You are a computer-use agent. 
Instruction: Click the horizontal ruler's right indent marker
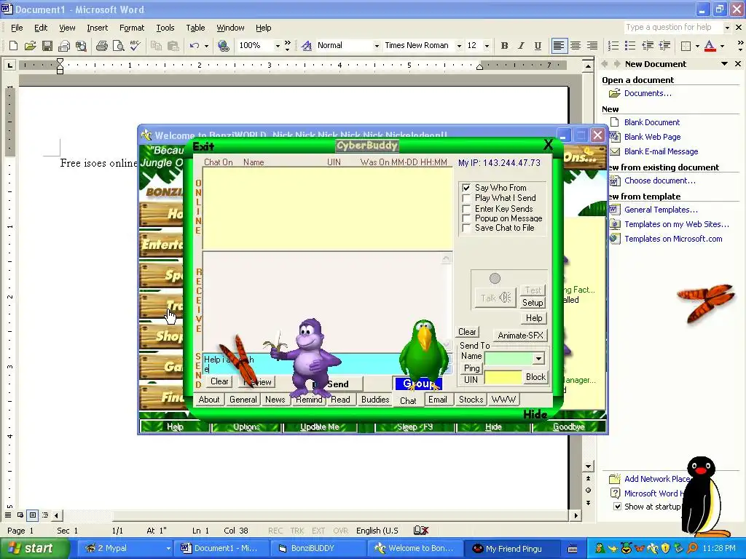point(479,66)
